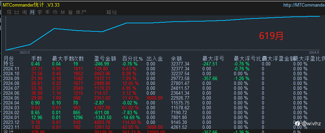
Task: Switch to the 综 summary tab
Action: [x=9, y=12]
